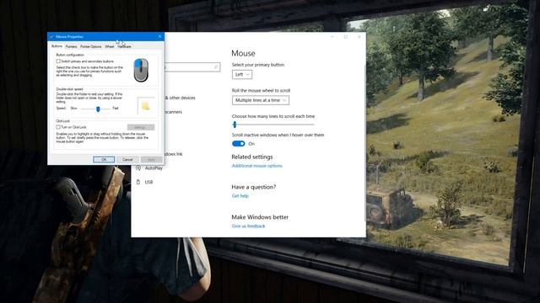This screenshot has width=540, height=303.
Task: Confirm Mouse Properties with OK
Action: [104, 159]
